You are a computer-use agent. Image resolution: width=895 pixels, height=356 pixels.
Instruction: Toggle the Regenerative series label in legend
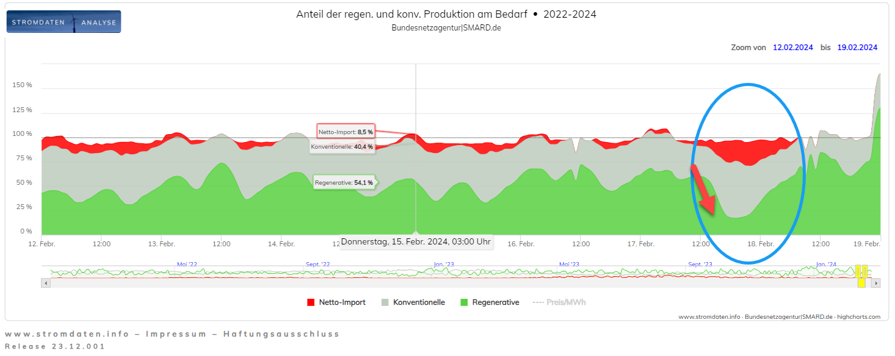[495, 302]
